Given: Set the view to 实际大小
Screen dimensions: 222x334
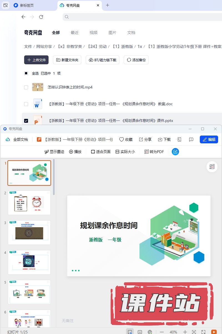Looking at the screenshot, I should point(125,152).
